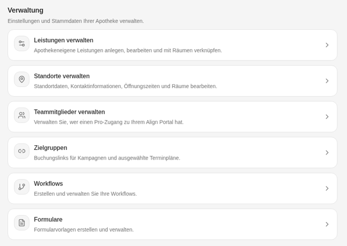Open the Formulare heading
Screen dimensions: 347x246
click(x=48, y=220)
